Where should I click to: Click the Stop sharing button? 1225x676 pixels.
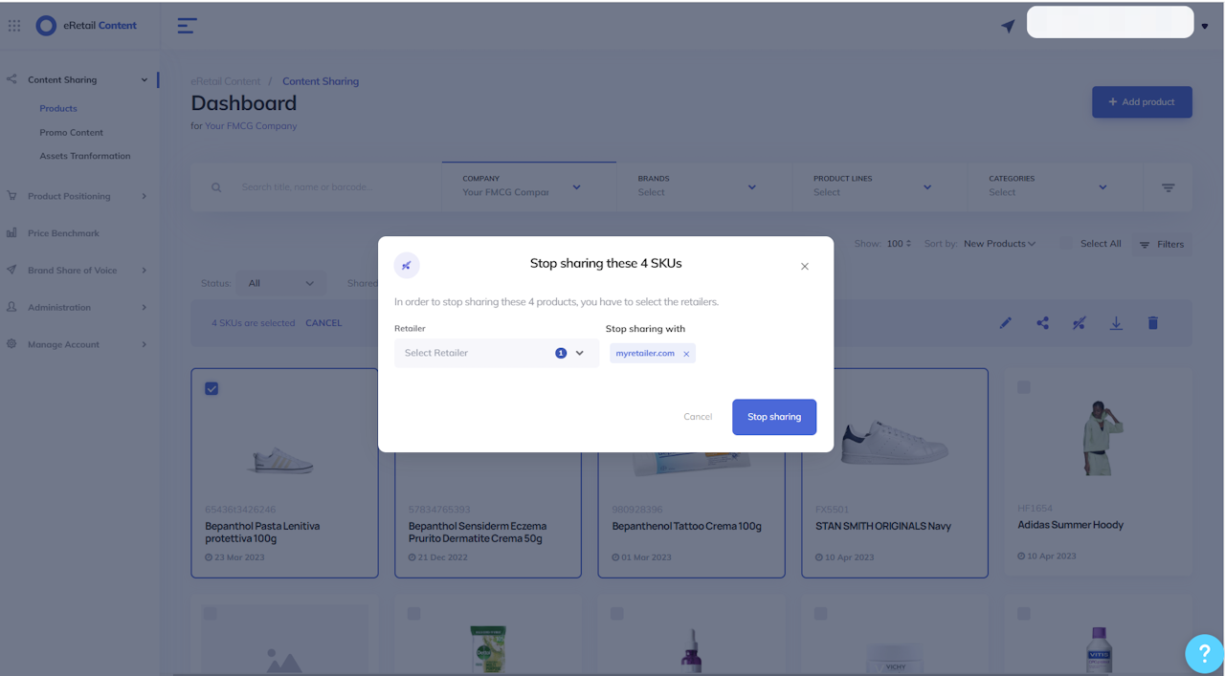[x=774, y=417]
